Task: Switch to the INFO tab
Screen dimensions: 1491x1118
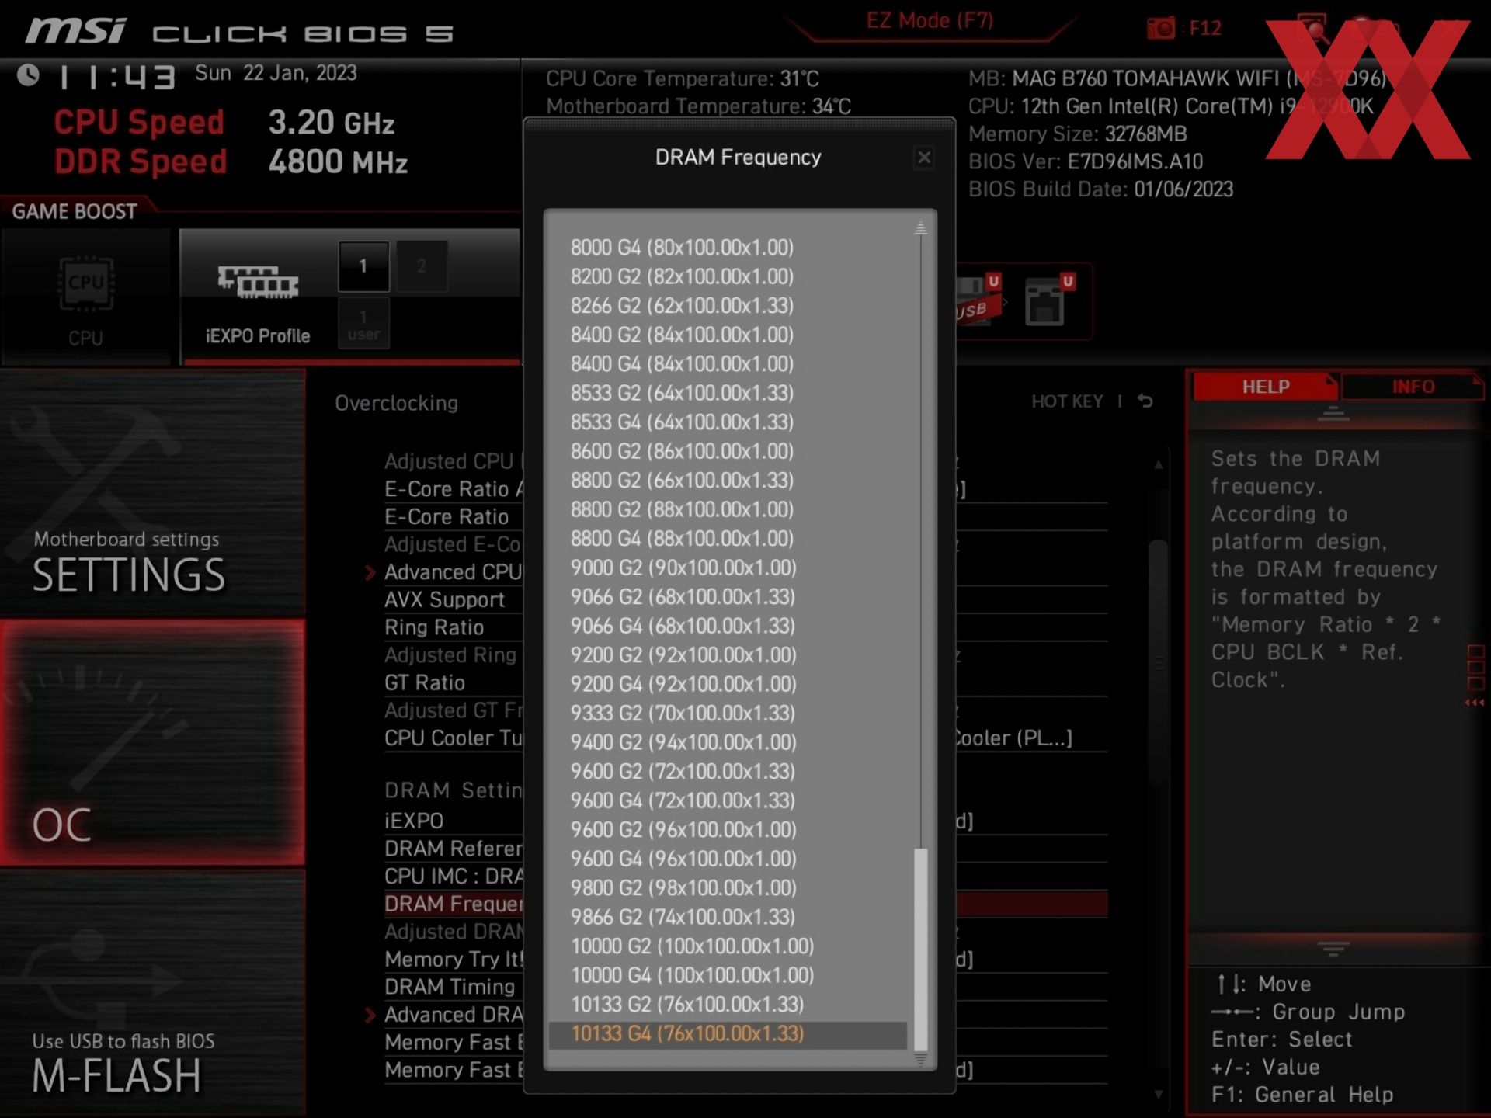Action: coord(1413,387)
